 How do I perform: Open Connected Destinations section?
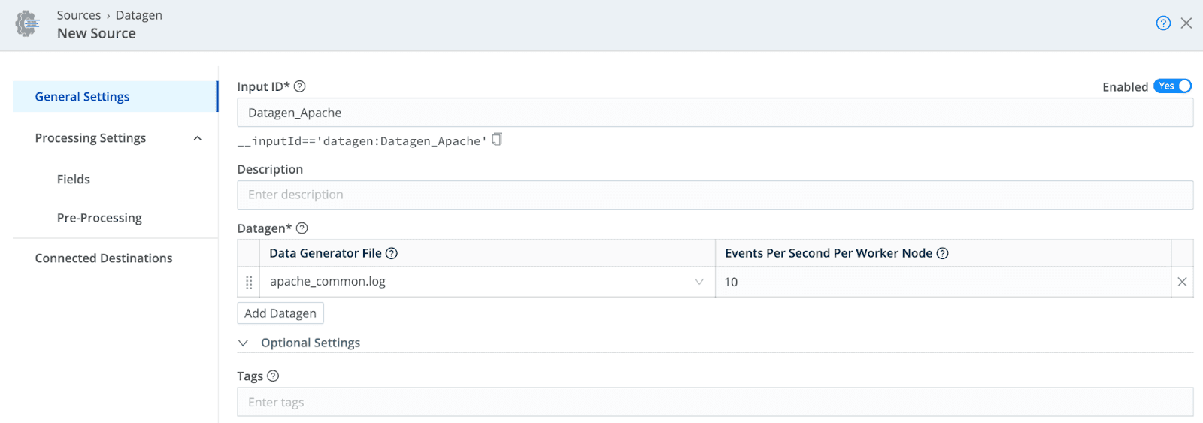104,258
